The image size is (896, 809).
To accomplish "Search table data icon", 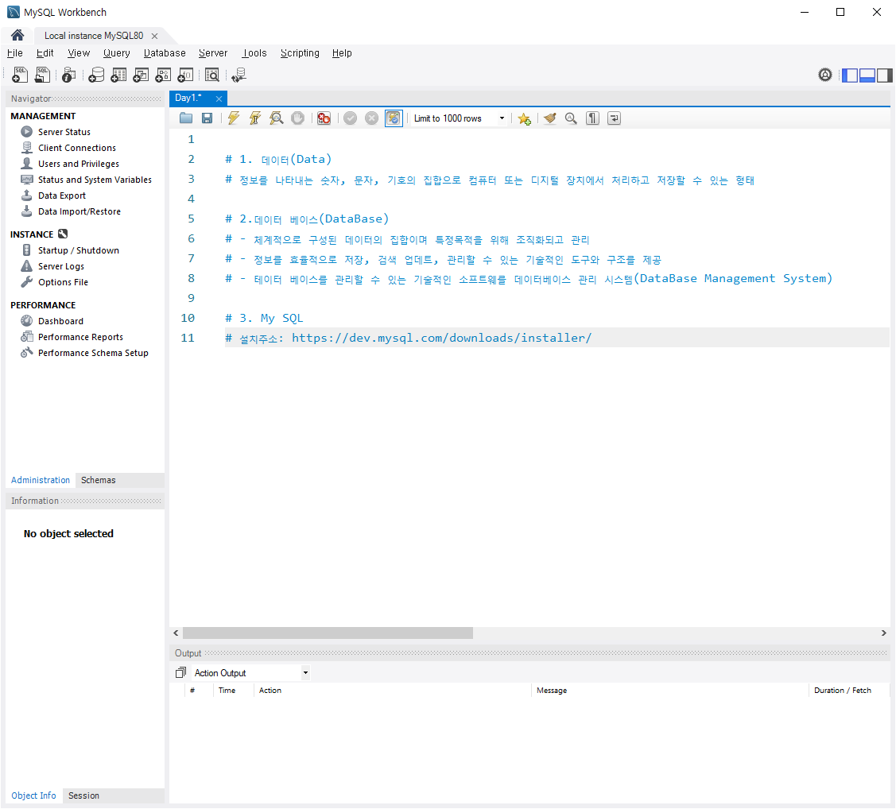I will pyautogui.click(x=212, y=75).
